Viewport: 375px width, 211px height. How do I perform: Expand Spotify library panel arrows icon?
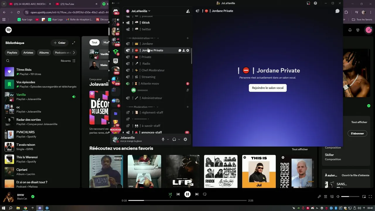pyautogui.click(x=74, y=43)
